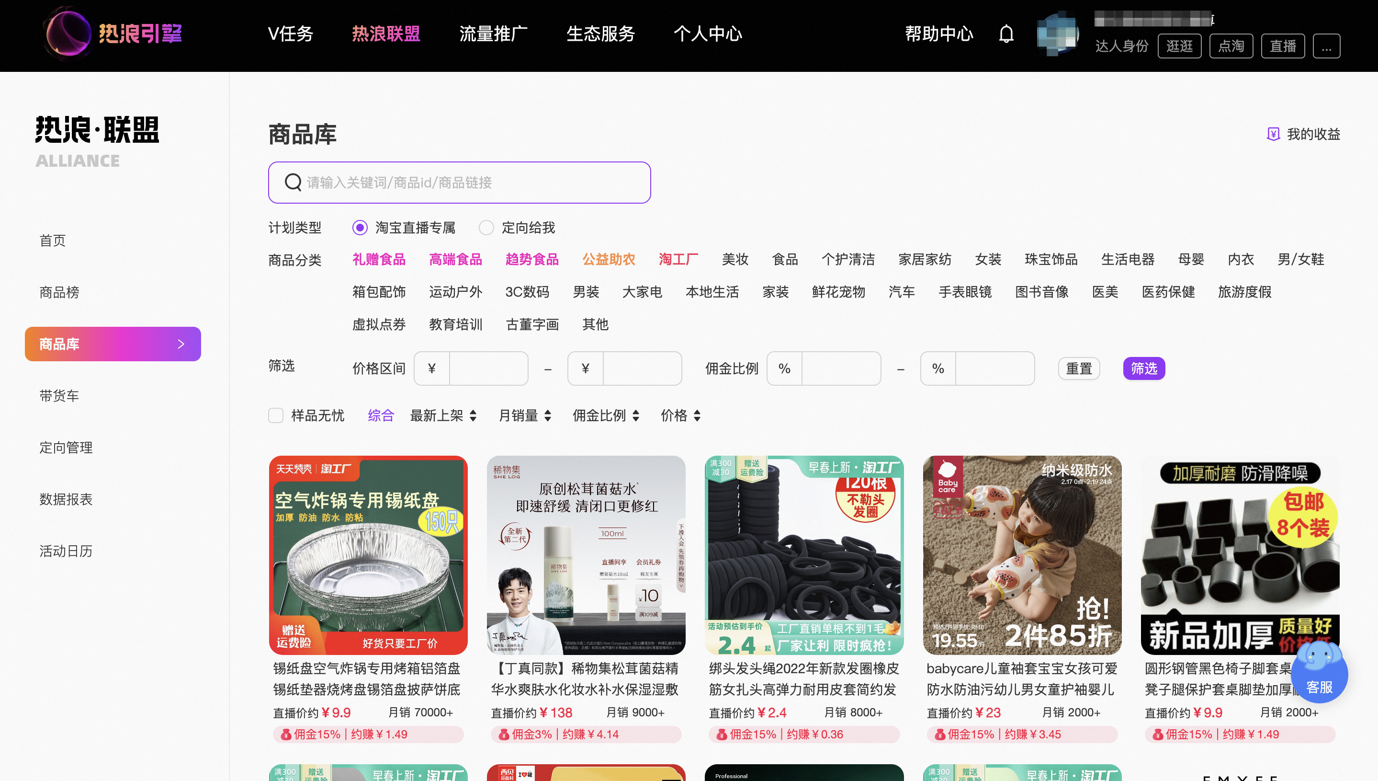Viewport: 1378px width, 781px height.
Task: Filter by 旅游度假 category
Action: tap(1244, 292)
